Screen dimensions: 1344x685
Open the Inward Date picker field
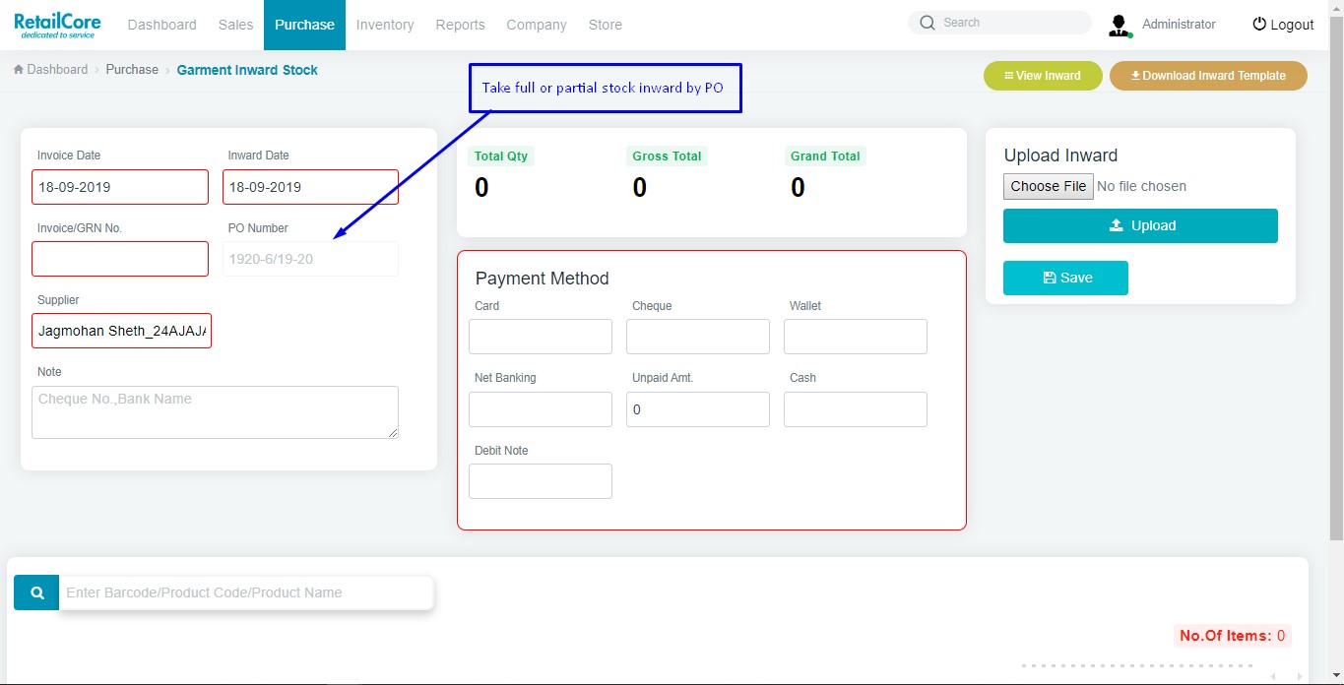coord(310,187)
